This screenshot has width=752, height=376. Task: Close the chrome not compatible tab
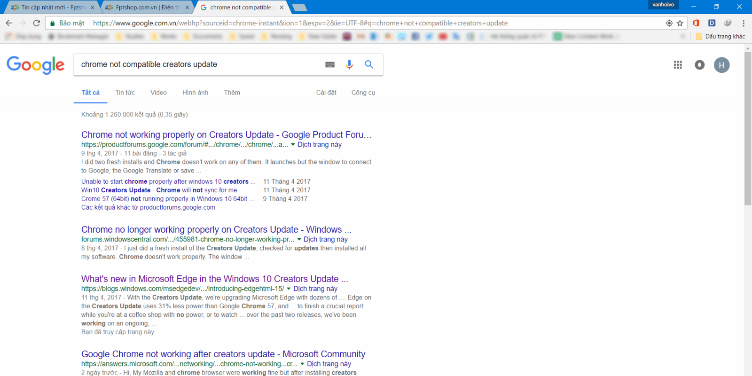pos(282,8)
